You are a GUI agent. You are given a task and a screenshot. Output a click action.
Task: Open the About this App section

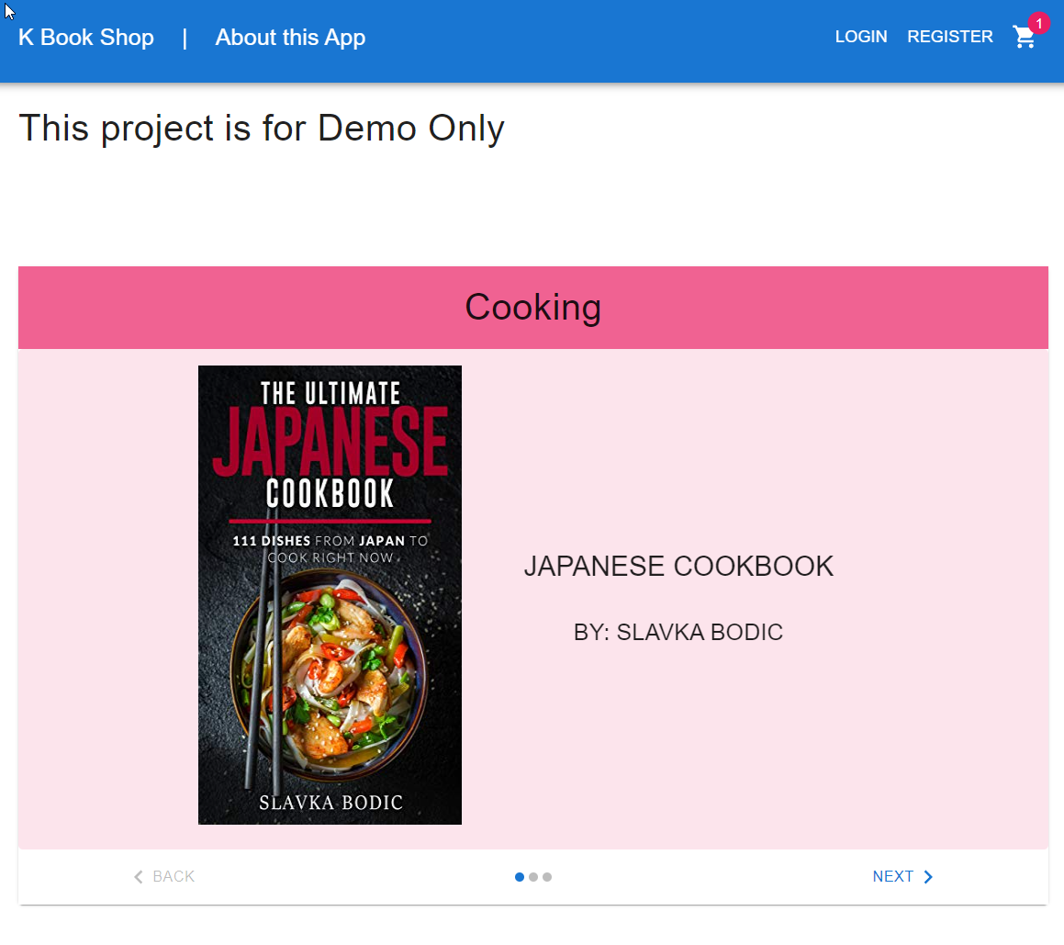(x=290, y=38)
